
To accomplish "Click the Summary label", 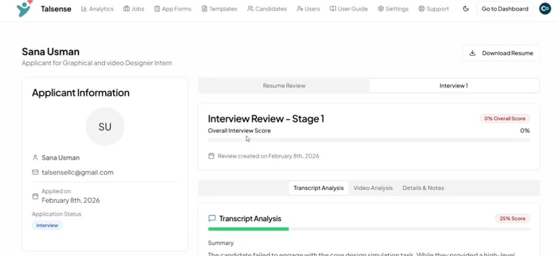I will pos(221,243).
